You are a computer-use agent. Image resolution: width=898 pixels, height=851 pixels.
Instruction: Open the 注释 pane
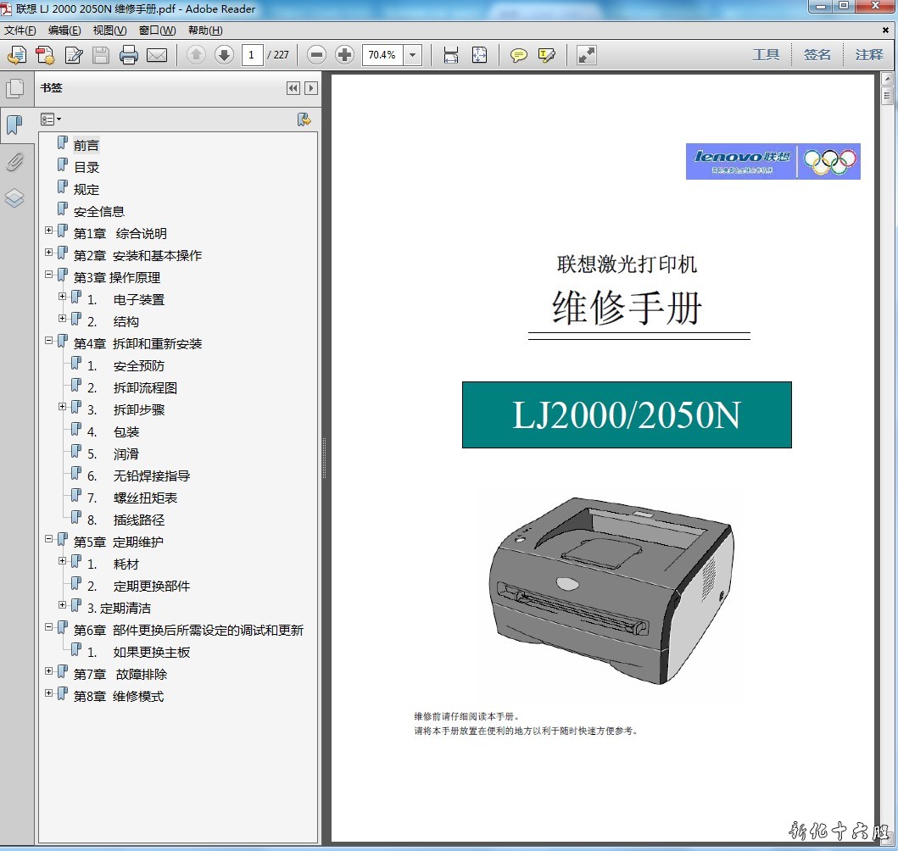(869, 55)
